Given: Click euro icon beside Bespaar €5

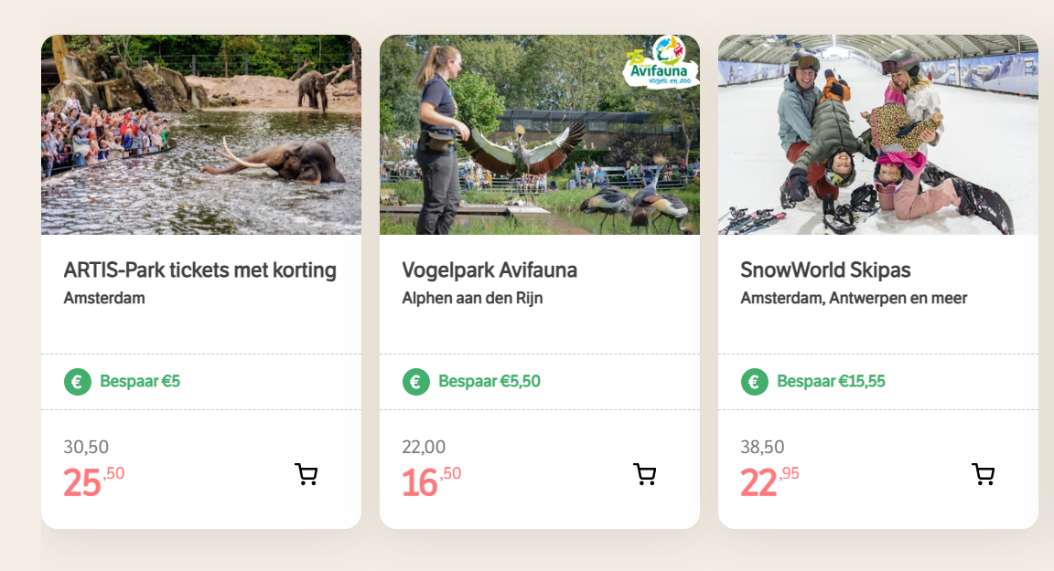Looking at the screenshot, I should click(x=78, y=382).
